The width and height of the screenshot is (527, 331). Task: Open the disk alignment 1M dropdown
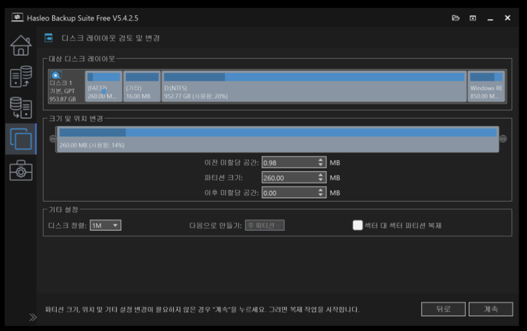106,225
